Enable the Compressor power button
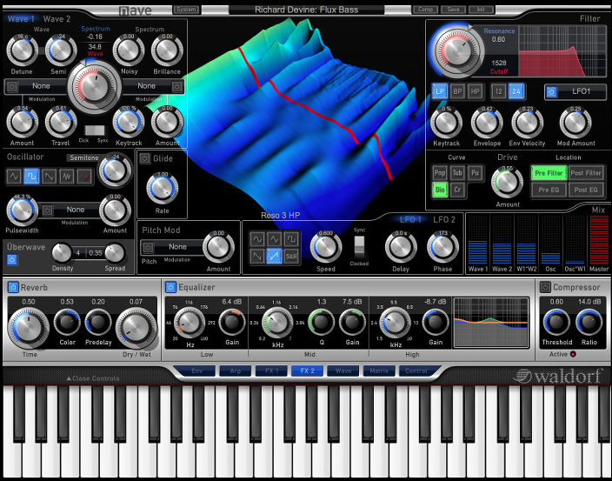The image size is (612, 481). coord(545,287)
